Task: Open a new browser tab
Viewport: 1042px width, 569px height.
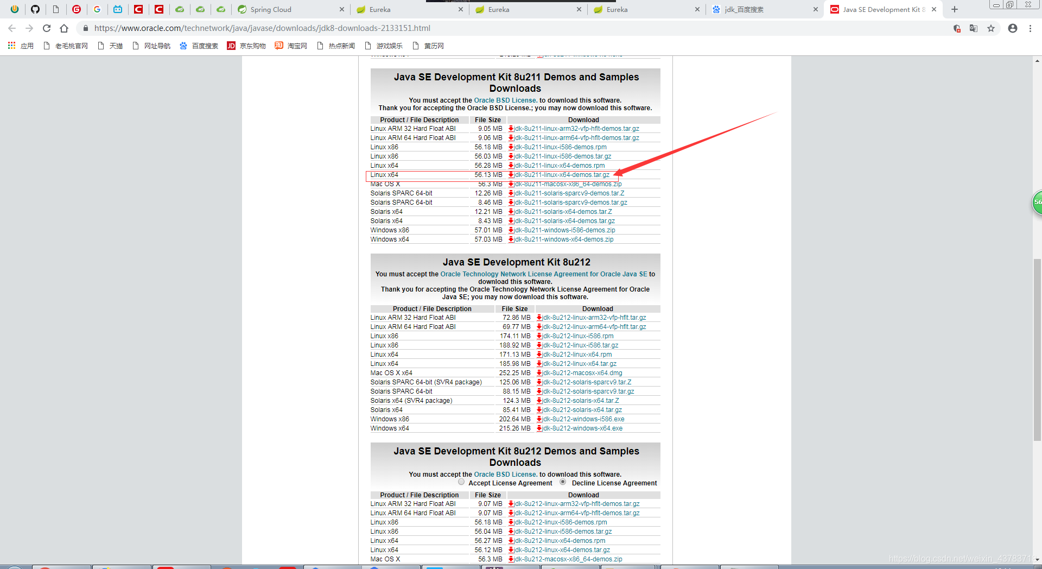Action: (955, 9)
